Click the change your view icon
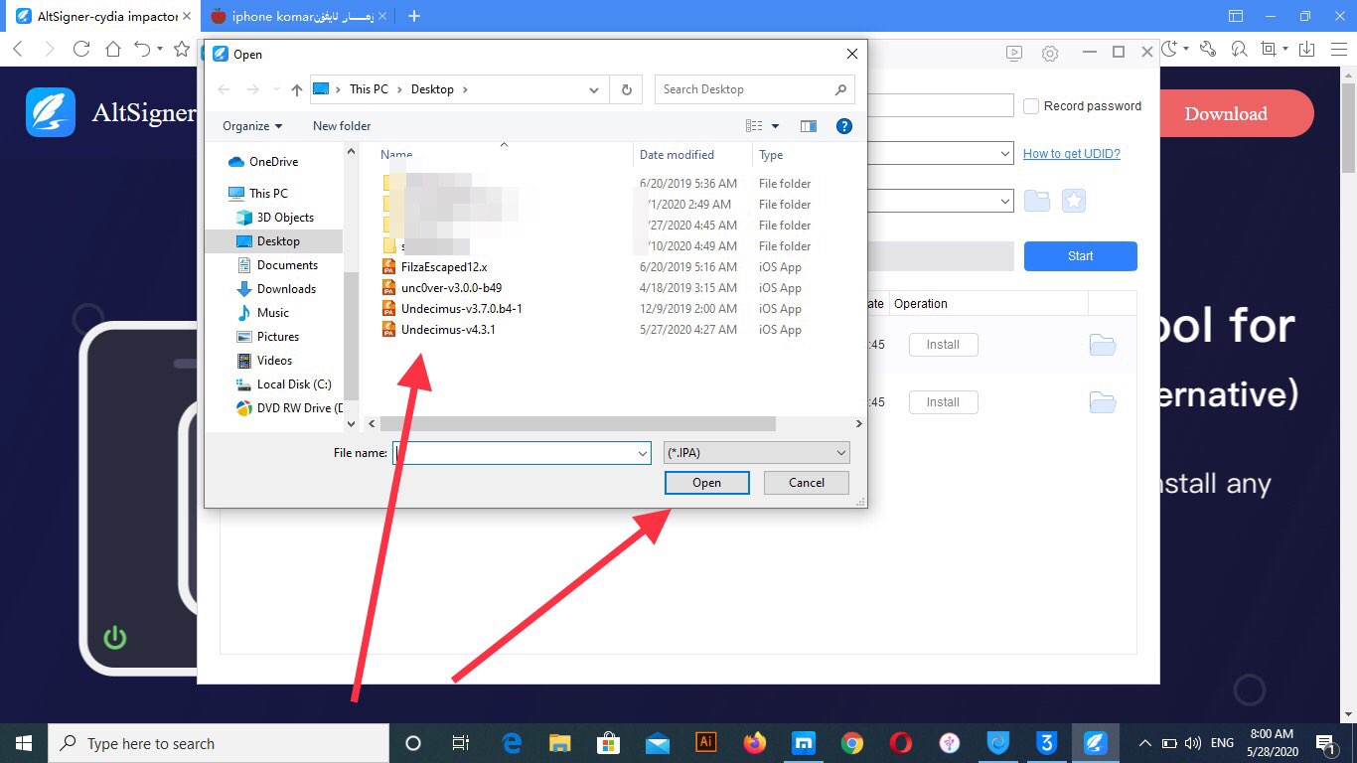This screenshot has height=763, width=1357. pyautogui.click(x=755, y=126)
